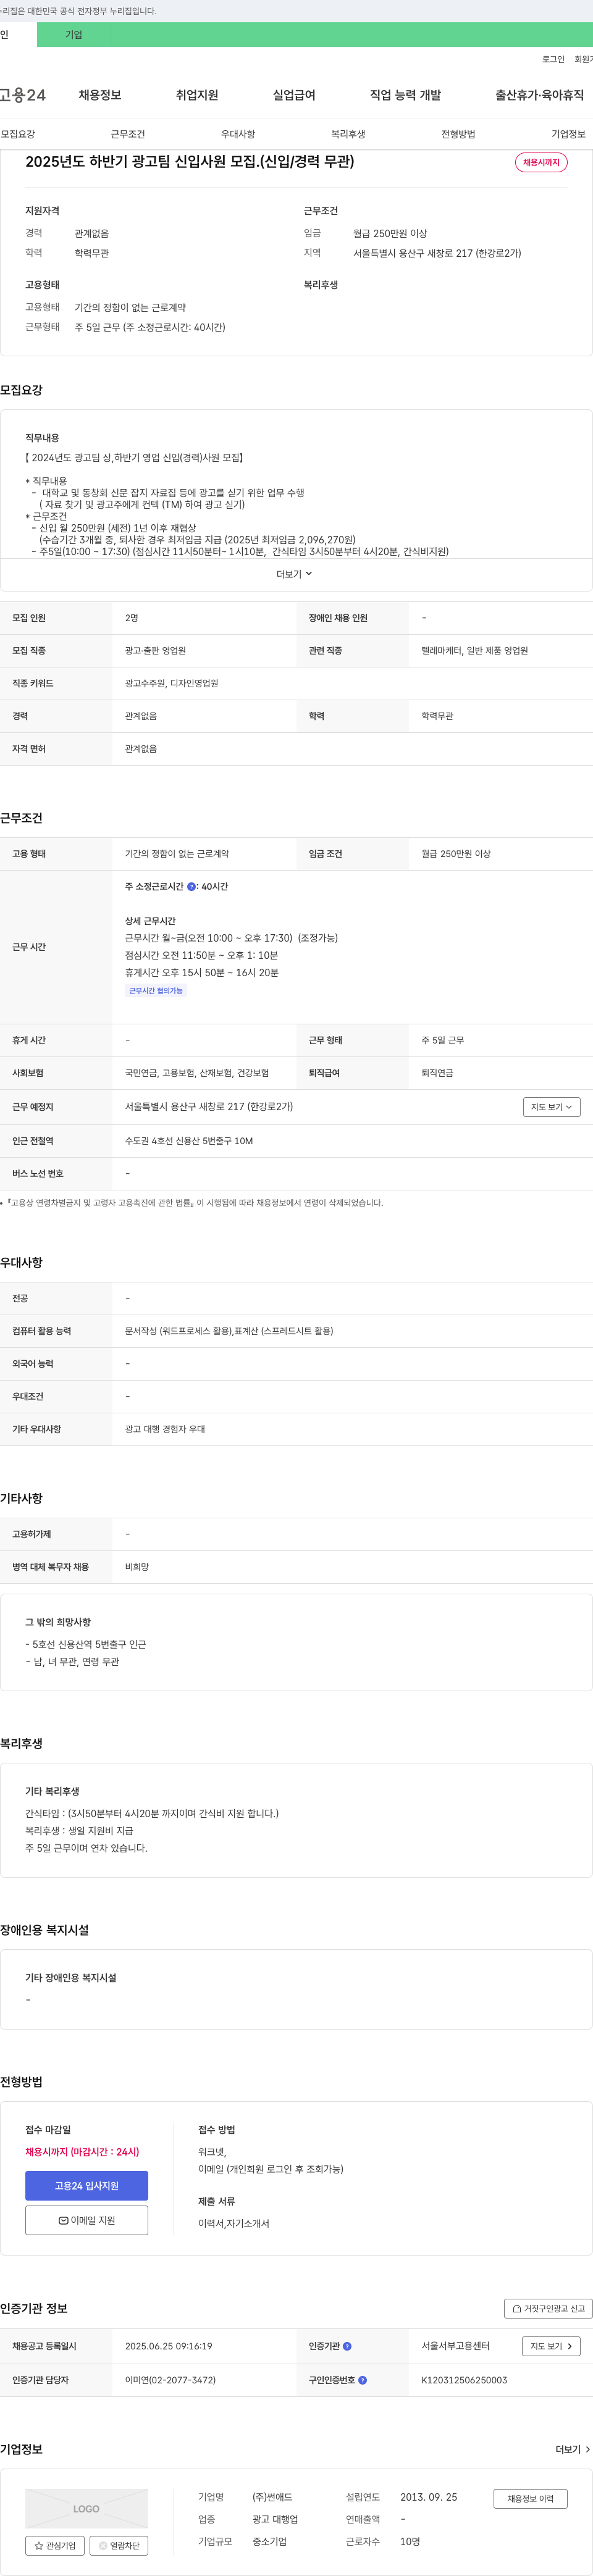Open the 직업 능력 개발 menu
Viewport: 593px width, 2576px height.
click(405, 95)
